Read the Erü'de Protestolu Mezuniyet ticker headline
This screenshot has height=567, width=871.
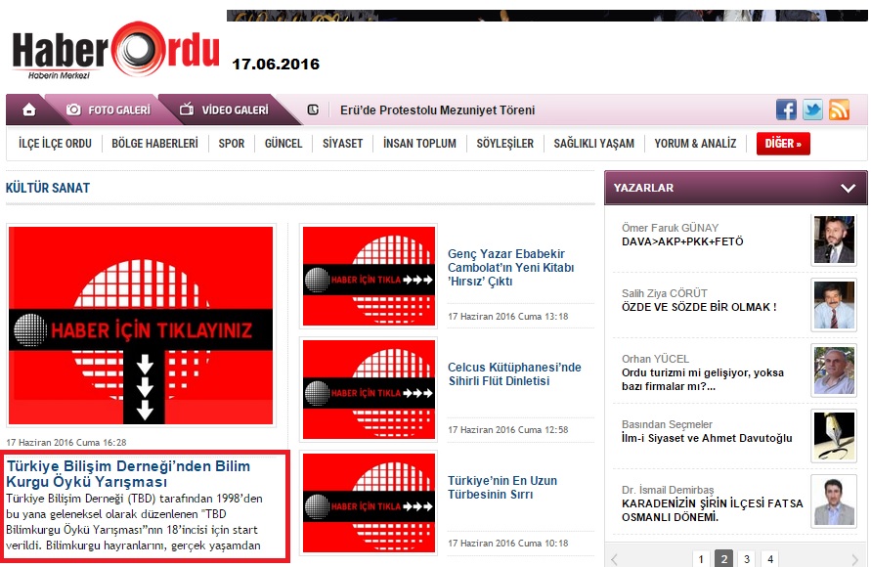point(437,110)
